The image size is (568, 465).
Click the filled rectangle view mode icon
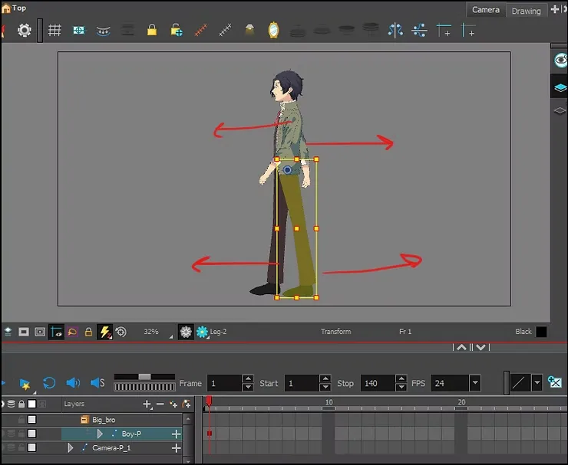pyautogui.click(x=24, y=332)
